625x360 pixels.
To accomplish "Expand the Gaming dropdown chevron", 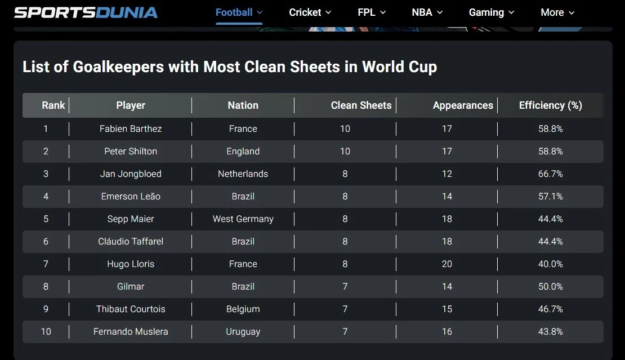I will (x=511, y=12).
